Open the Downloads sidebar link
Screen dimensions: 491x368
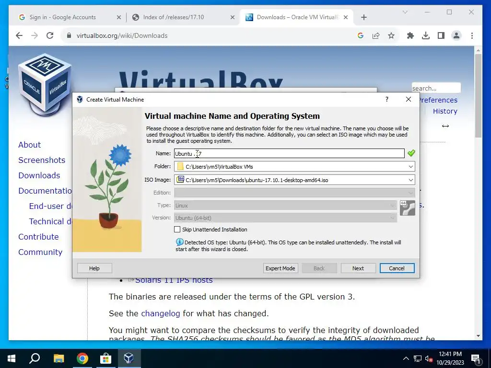[x=39, y=175]
